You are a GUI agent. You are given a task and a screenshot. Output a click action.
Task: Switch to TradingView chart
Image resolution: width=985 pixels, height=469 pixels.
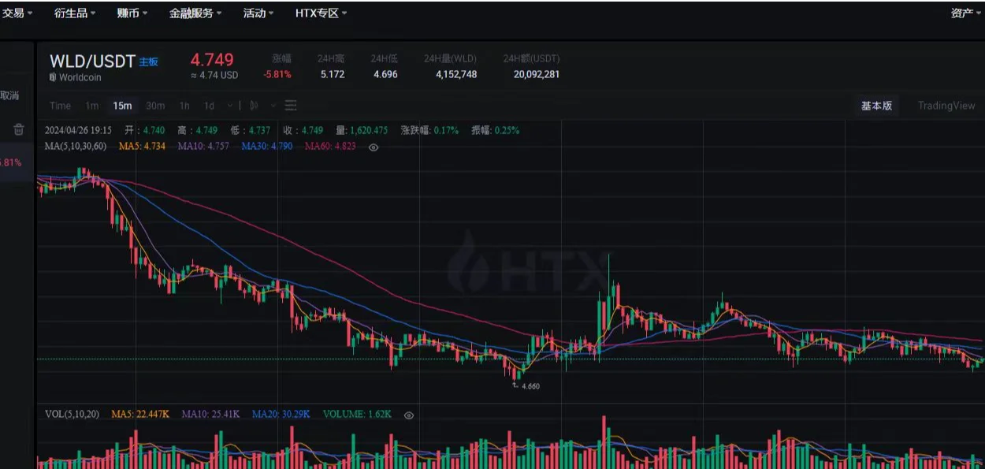(946, 106)
